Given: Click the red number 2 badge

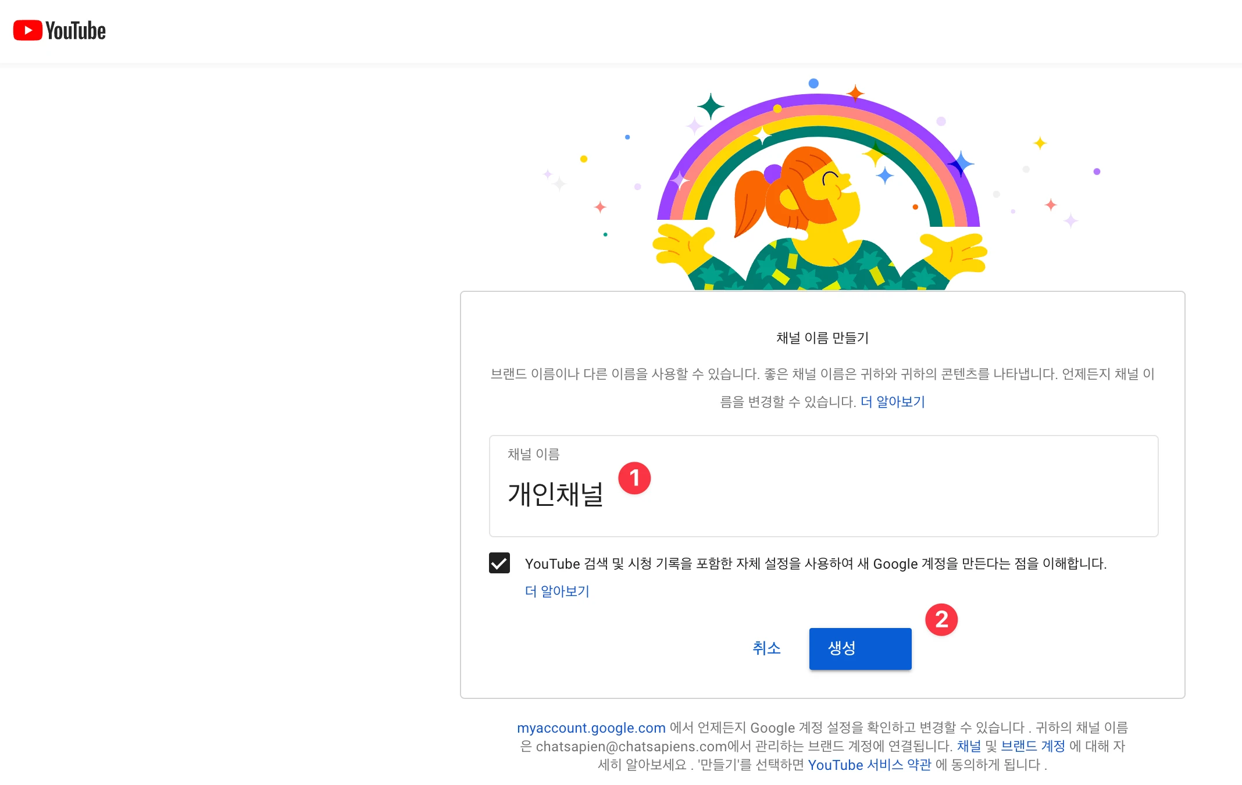Looking at the screenshot, I should (x=941, y=619).
